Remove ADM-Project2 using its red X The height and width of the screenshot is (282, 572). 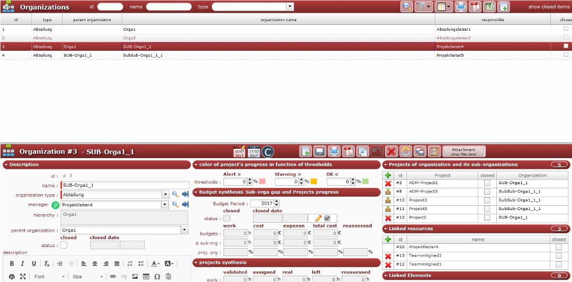click(x=388, y=183)
